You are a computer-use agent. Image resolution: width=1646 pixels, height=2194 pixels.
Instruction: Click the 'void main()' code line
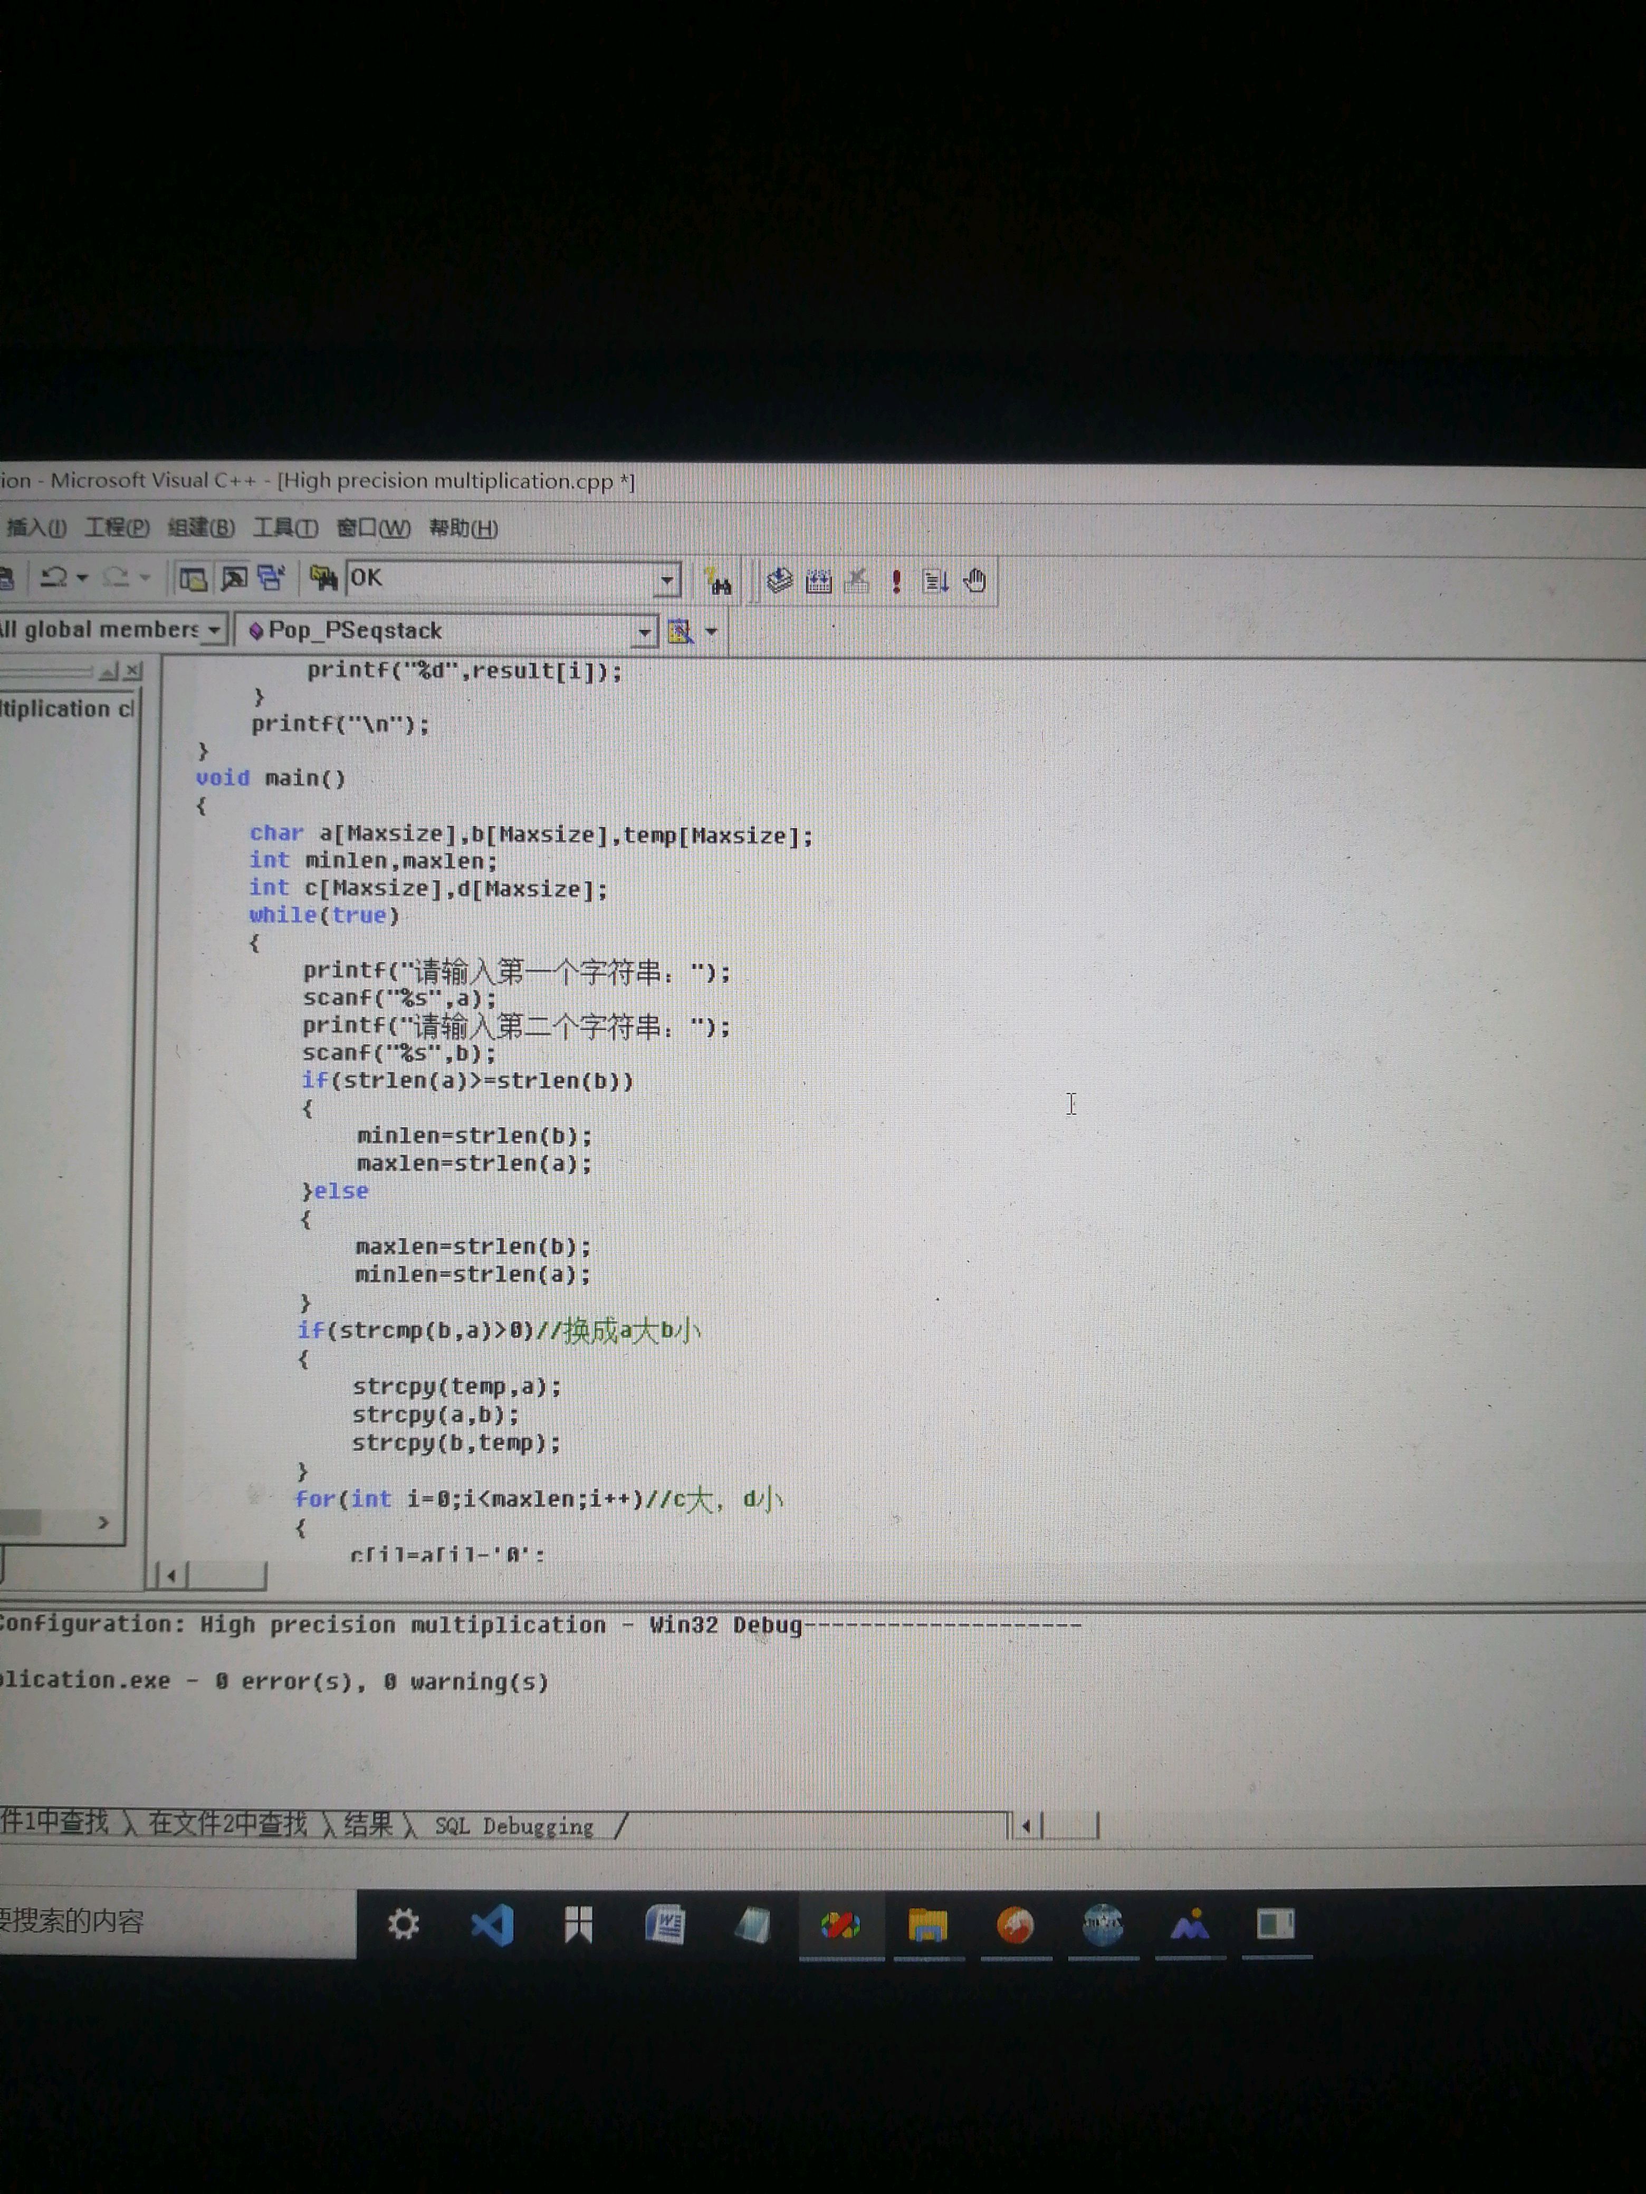point(271,778)
